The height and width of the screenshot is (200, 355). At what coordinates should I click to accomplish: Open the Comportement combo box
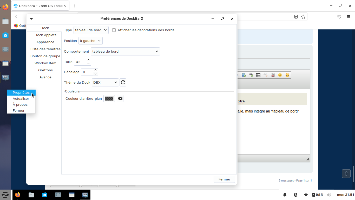coord(125,52)
